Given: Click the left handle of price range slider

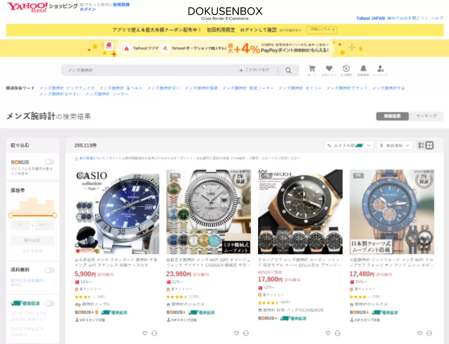Looking at the screenshot, I should pos(11,215).
